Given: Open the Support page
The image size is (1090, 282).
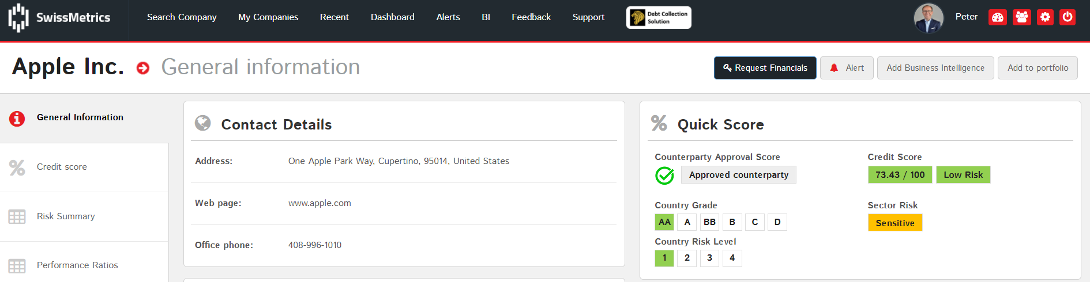Looking at the screenshot, I should 588,17.
